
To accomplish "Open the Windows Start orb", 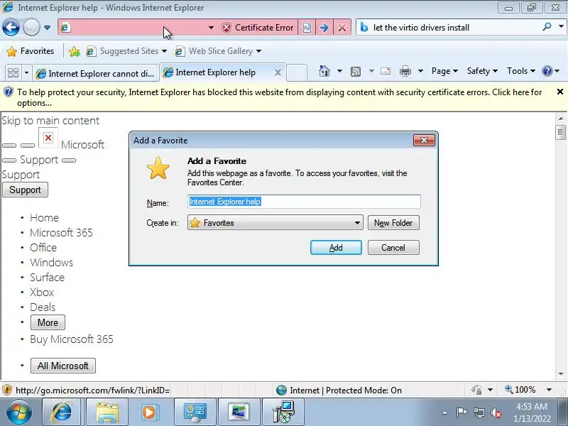I will (x=19, y=413).
